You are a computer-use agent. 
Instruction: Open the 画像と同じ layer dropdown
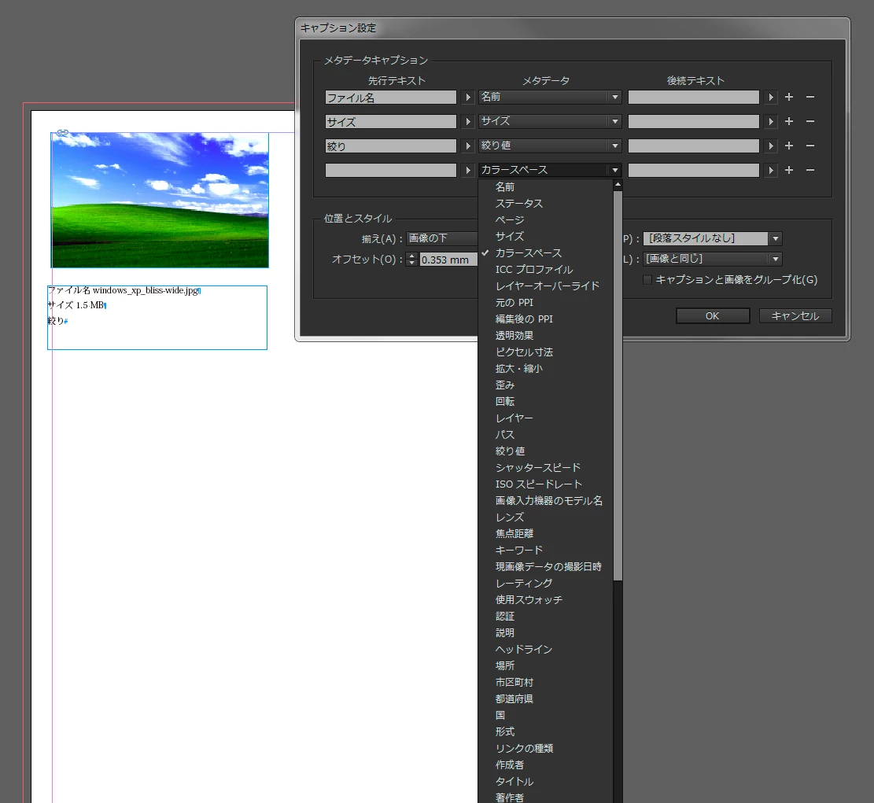coord(713,259)
